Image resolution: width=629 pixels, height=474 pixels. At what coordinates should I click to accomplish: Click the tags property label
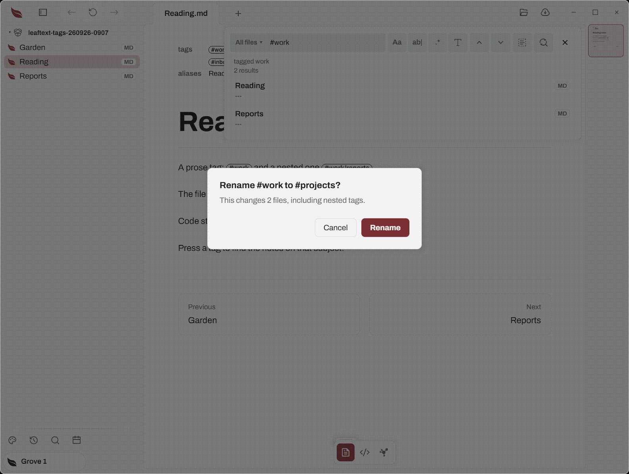click(185, 49)
